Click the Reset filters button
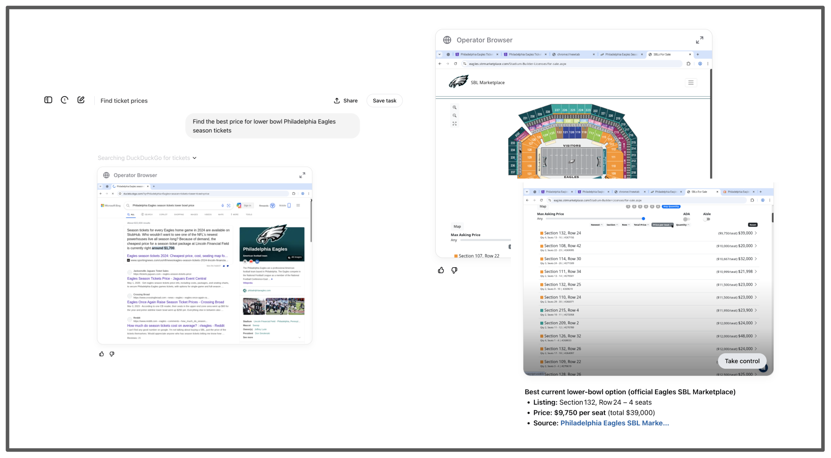Viewport: 831px width, 458px height. point(752,225)
